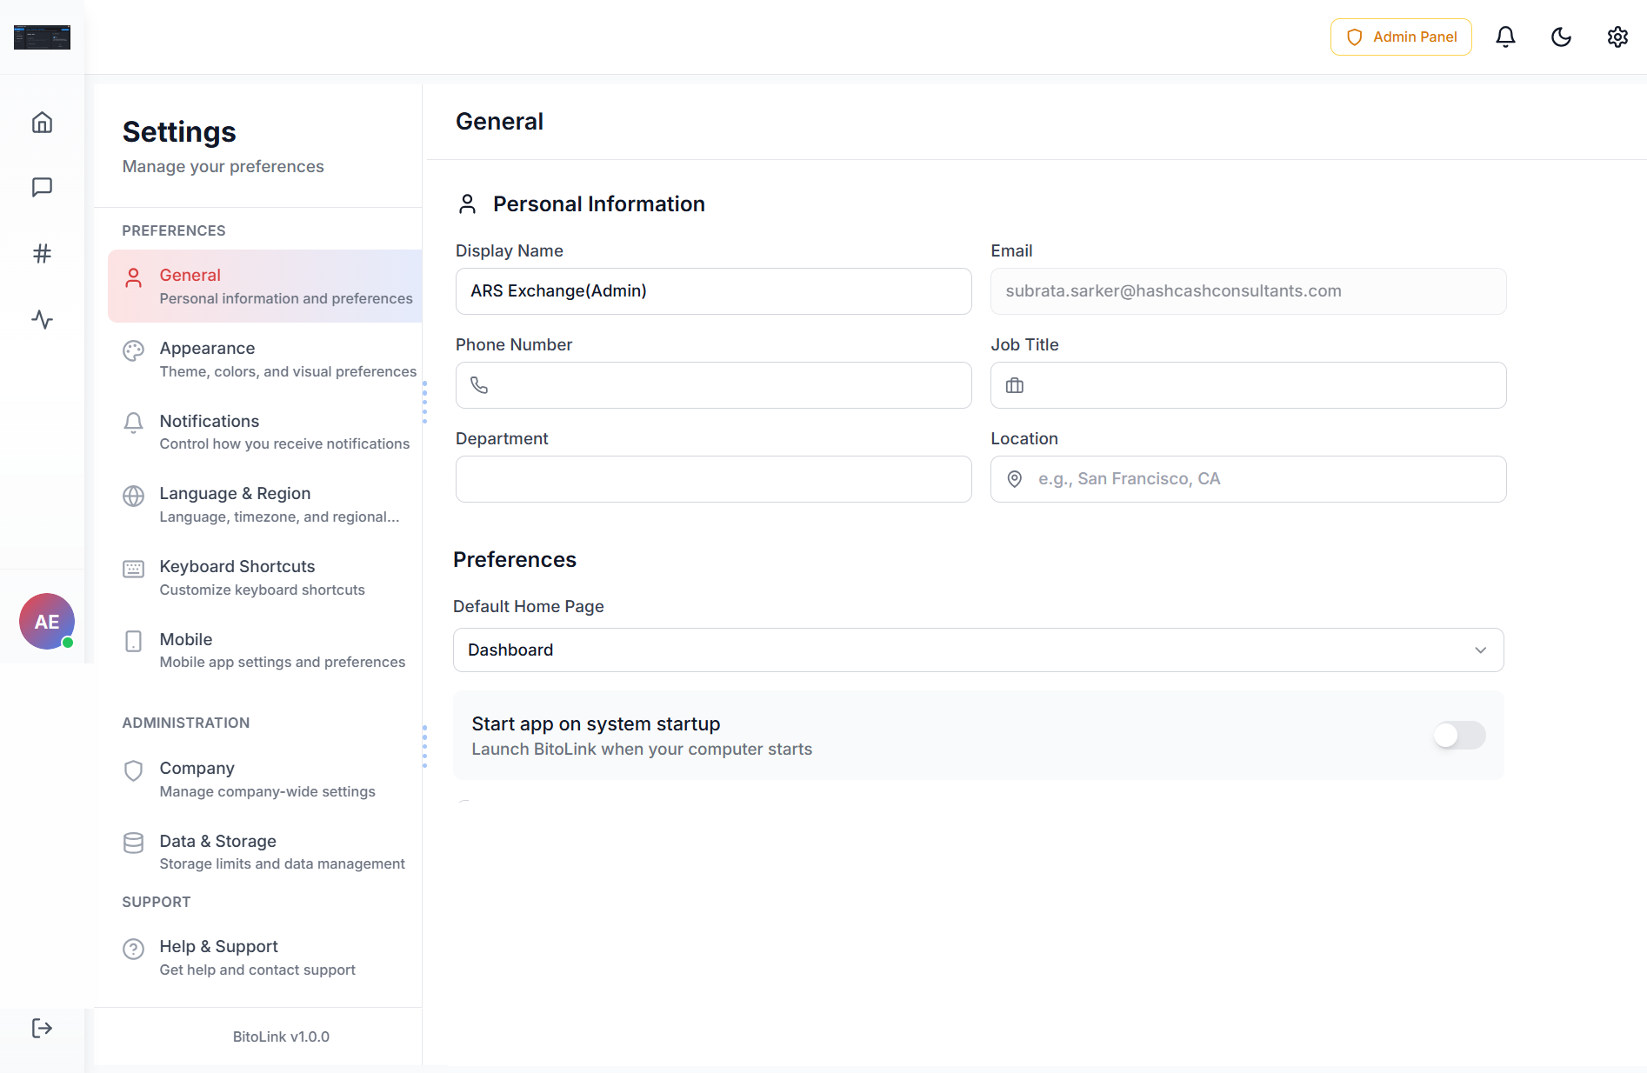Screen dimensions: 1647x1073
Task: Click the notifications bell in header
Action: pyautogui.click(x=1505, y=37)
